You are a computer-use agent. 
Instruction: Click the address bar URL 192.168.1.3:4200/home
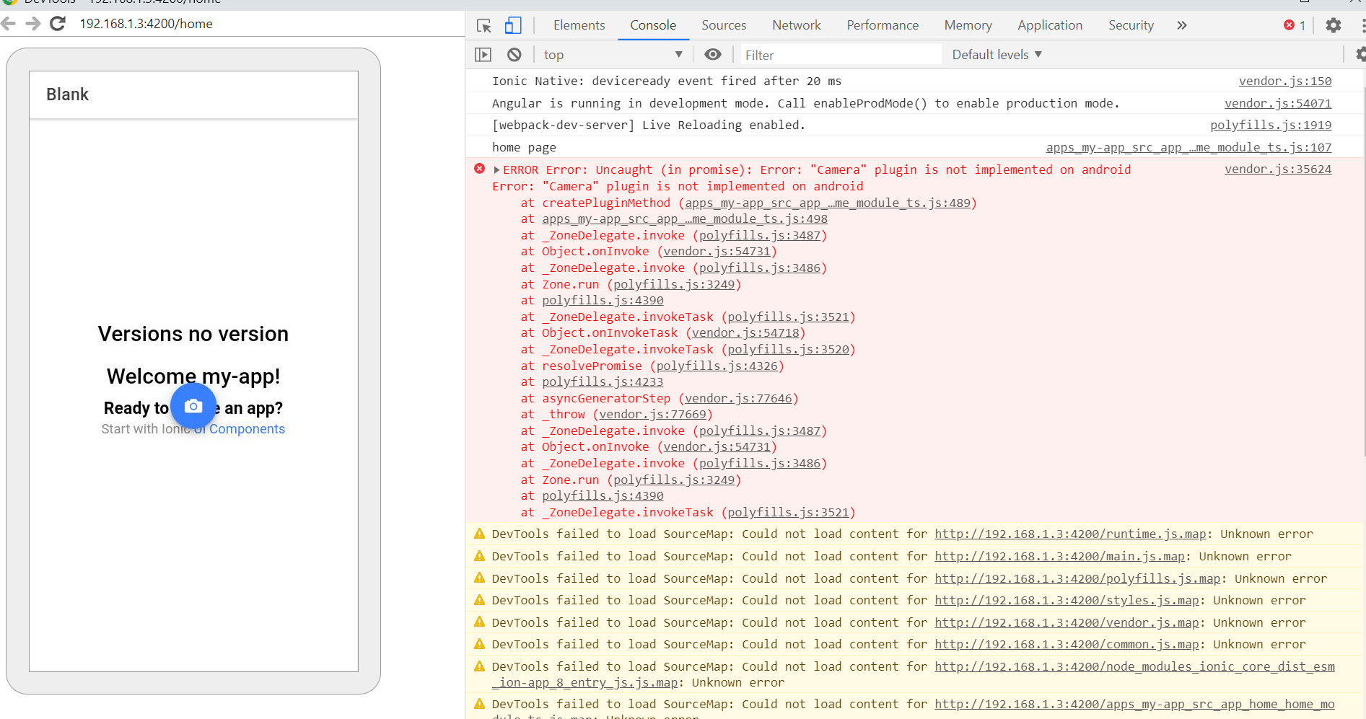pos(146,24)
